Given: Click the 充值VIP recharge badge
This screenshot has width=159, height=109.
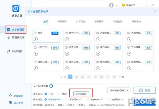Looking at the screenshot, I should 128,5.
